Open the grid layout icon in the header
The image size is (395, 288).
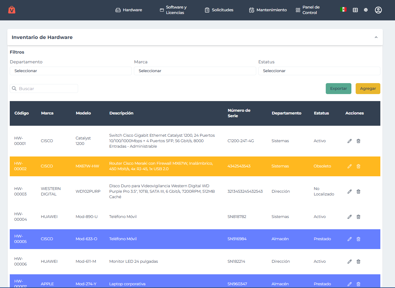[x=355, y=10]
